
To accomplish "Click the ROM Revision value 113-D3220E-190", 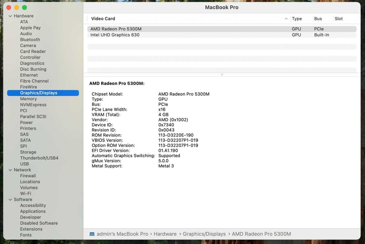I will (176, 135).
